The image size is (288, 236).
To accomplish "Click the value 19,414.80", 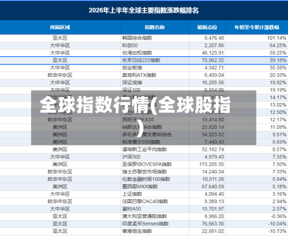I will (x=213, y=120).
